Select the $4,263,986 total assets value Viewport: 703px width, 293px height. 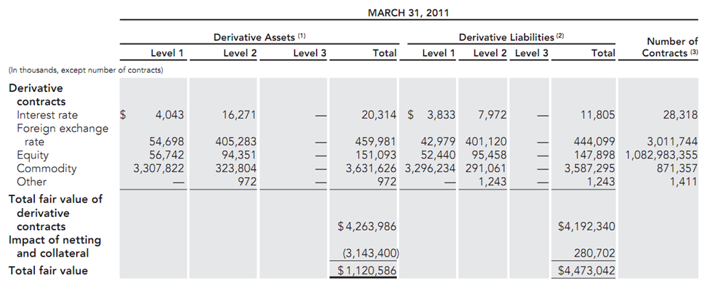click(367, 226)
